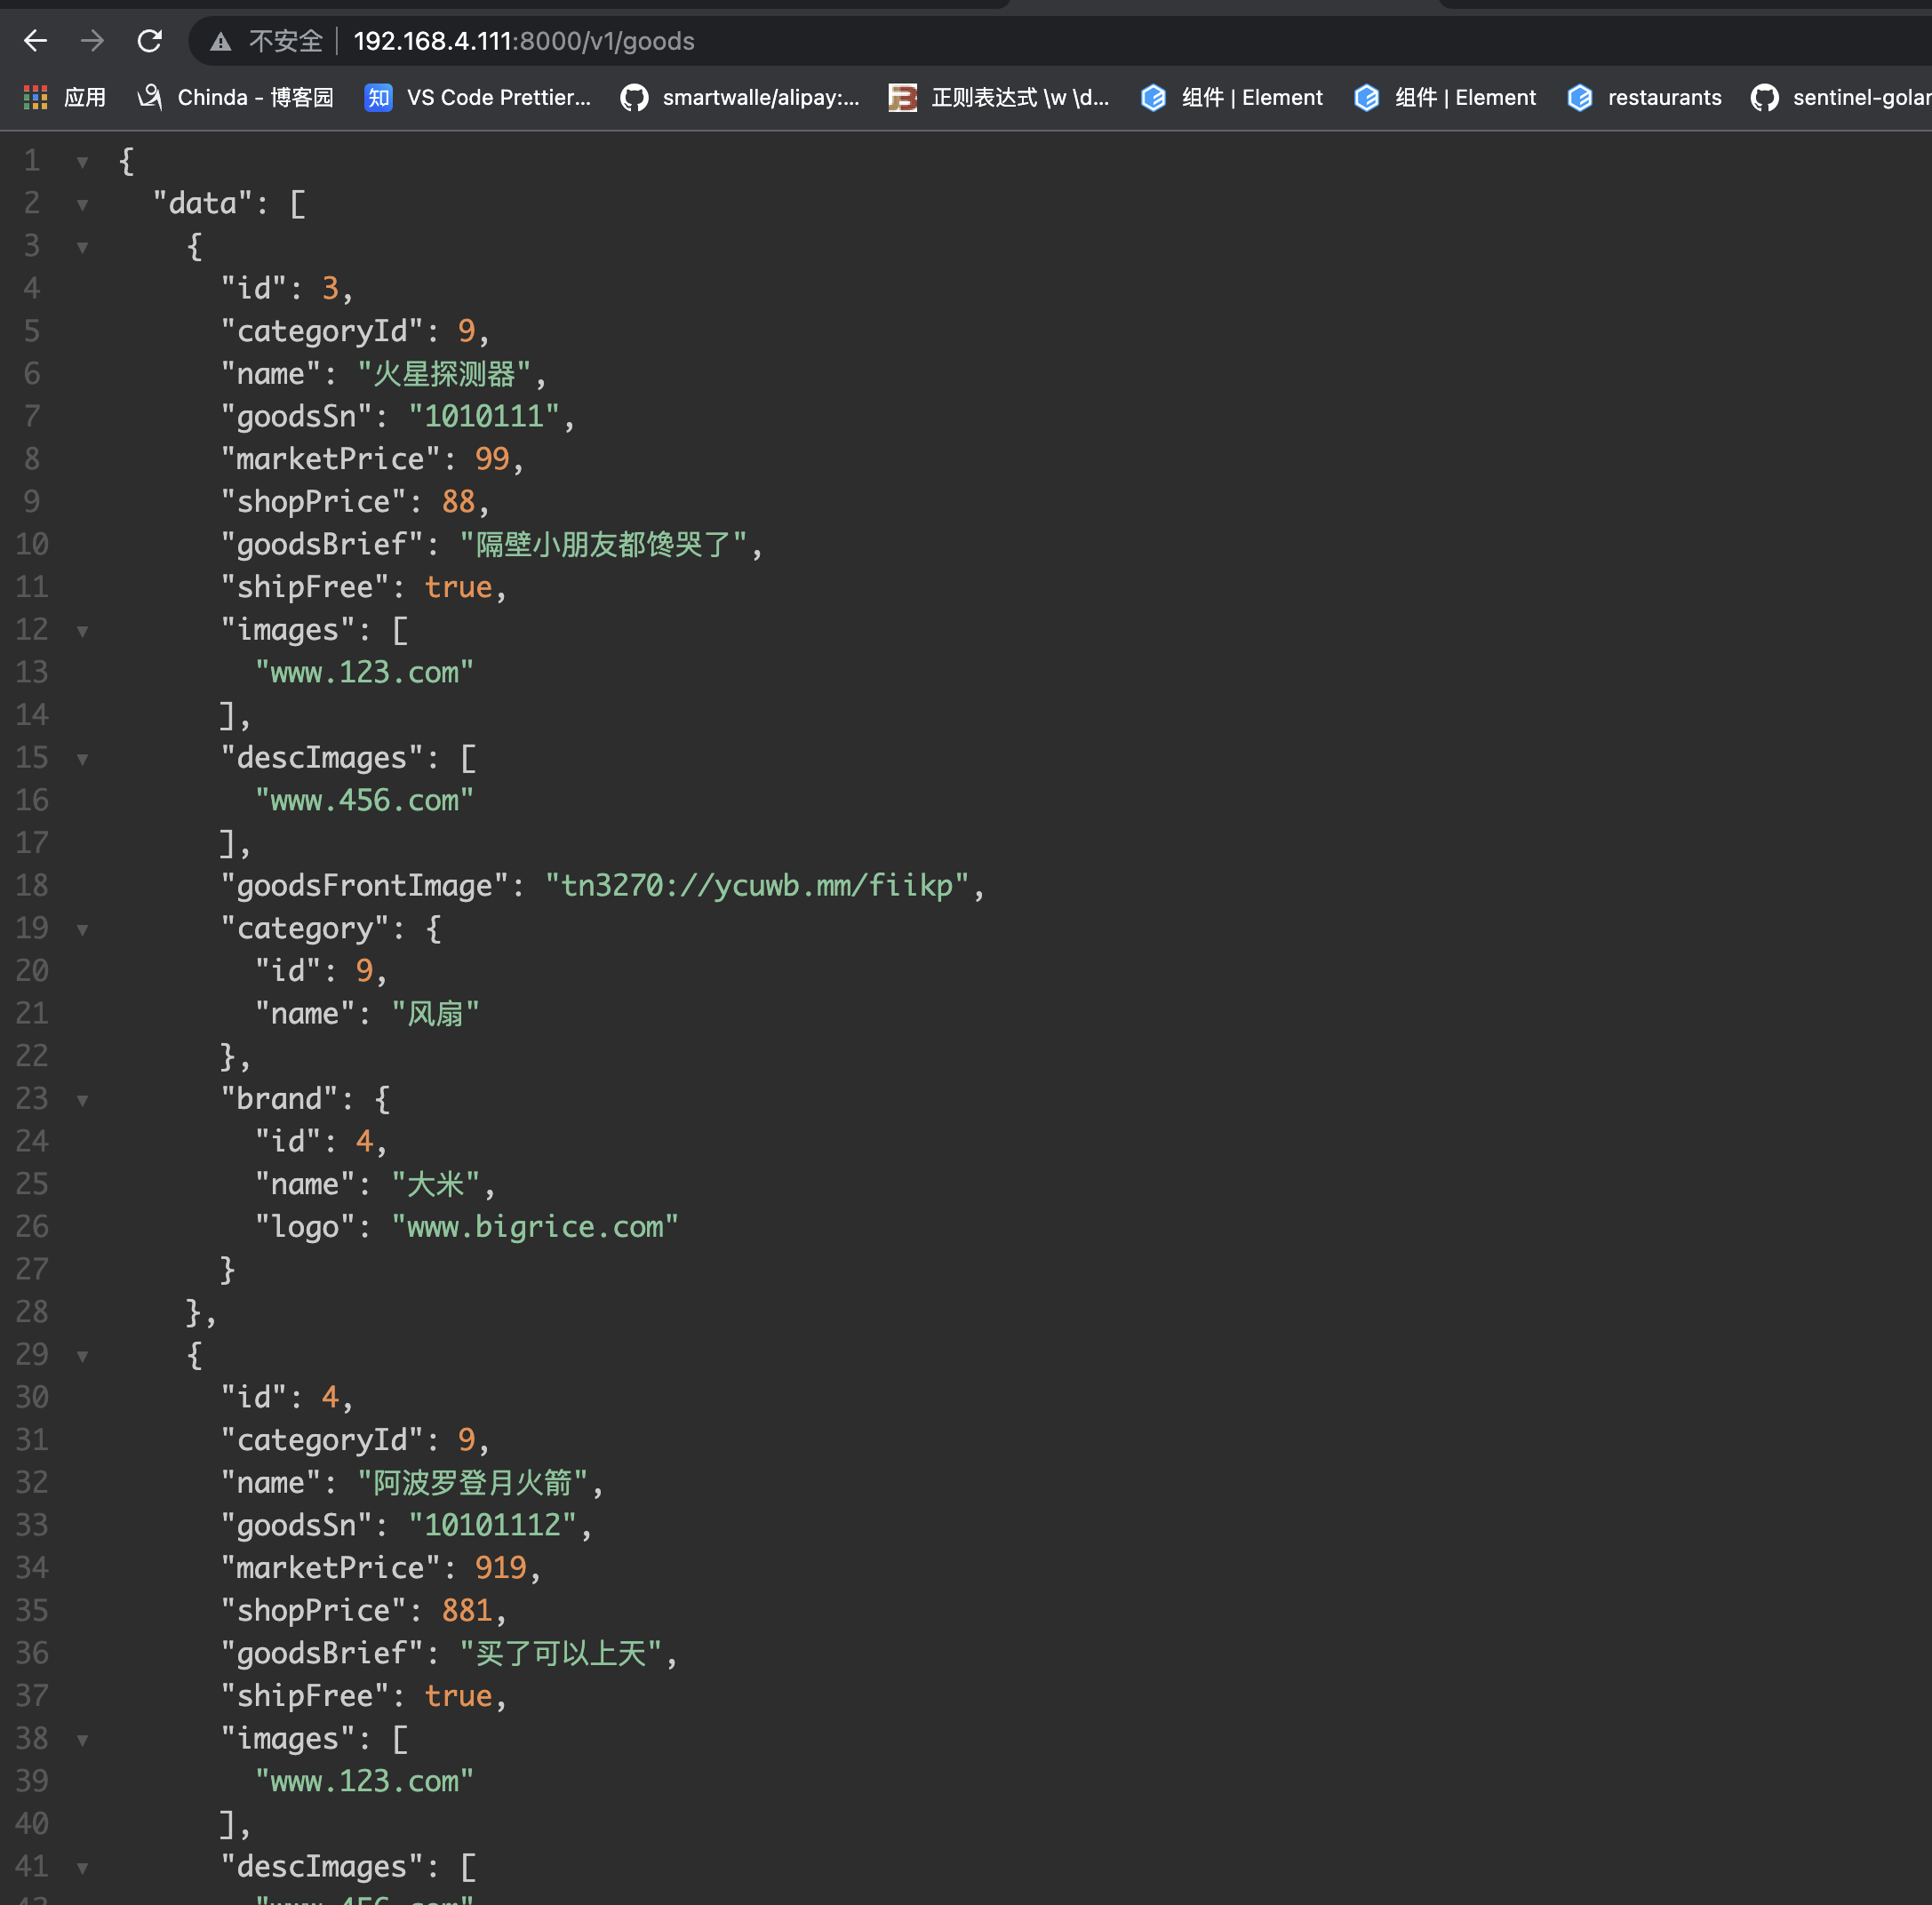Screen dimensions: 1932x1905
Task: Click goodsSn value "10101112"
Action: 493,1525
